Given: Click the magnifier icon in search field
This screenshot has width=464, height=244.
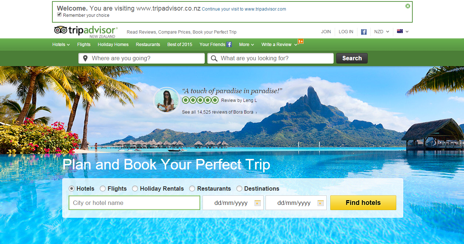Looking at the screenshot, I should pos(214,58).
